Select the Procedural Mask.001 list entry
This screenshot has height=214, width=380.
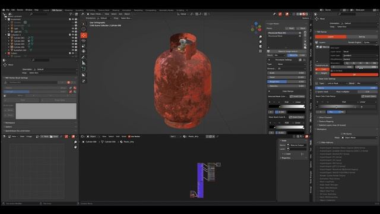284,33
